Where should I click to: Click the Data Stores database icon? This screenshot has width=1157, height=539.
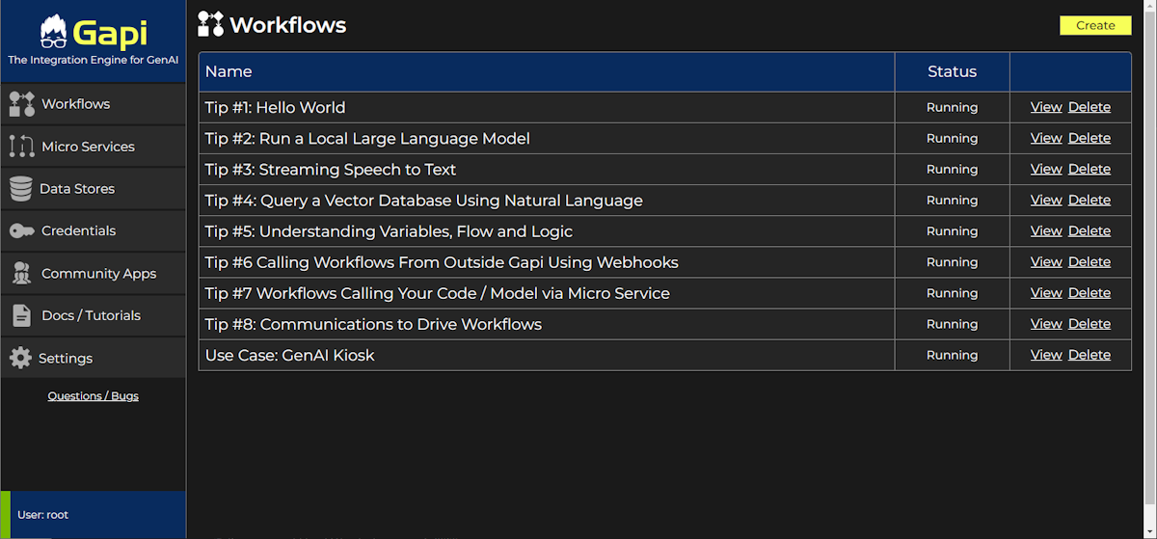(x=20, y=189)
